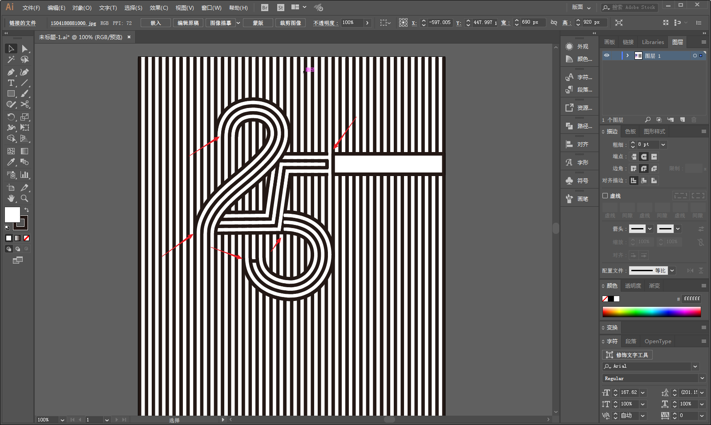Open the 等比 profile dropdown
Screen dimensions: 711x425
point(672,270)
